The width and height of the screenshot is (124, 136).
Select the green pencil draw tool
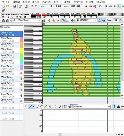point(63,20)
